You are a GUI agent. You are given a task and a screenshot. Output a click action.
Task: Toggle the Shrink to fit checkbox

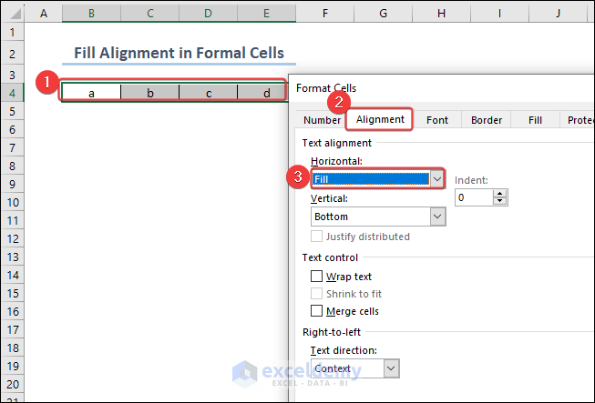click(x=317, y=294)
